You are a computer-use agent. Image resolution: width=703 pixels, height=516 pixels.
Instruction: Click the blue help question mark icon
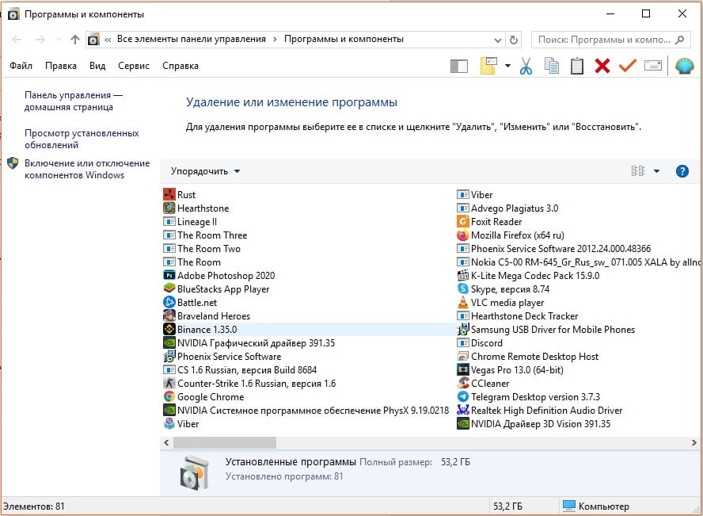pyautogui.click(x=682, y=171)
